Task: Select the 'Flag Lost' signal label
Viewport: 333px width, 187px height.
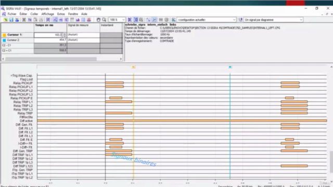Action: click(27, 79)
